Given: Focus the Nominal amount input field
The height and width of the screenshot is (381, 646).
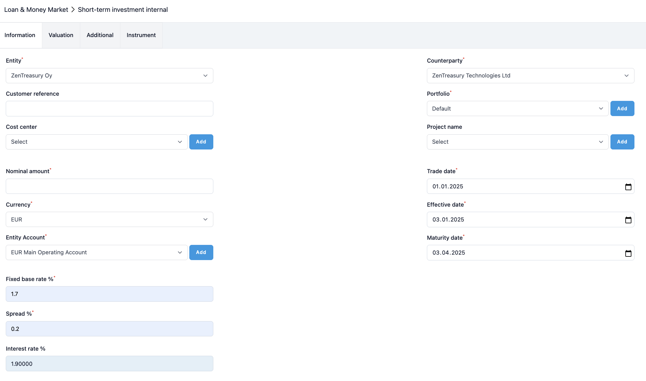Looking at the screenshot, I should pos(109,186).
